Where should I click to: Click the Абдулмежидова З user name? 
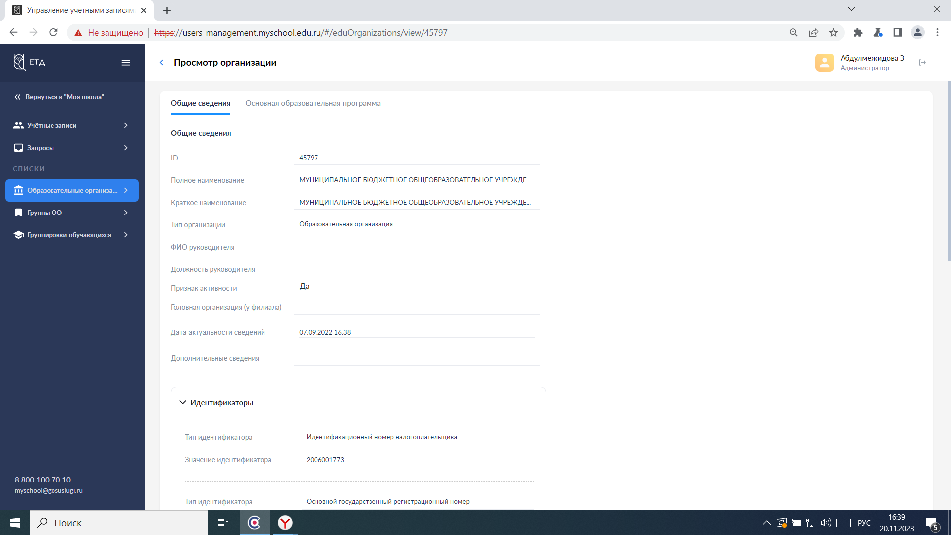click(x=872, y=58)
